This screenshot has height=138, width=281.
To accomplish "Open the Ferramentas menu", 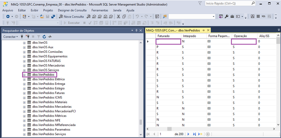I will click(100, 10).
